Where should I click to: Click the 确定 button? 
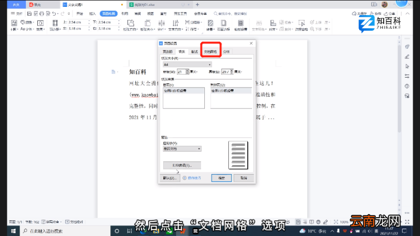(x=221, y=178)
